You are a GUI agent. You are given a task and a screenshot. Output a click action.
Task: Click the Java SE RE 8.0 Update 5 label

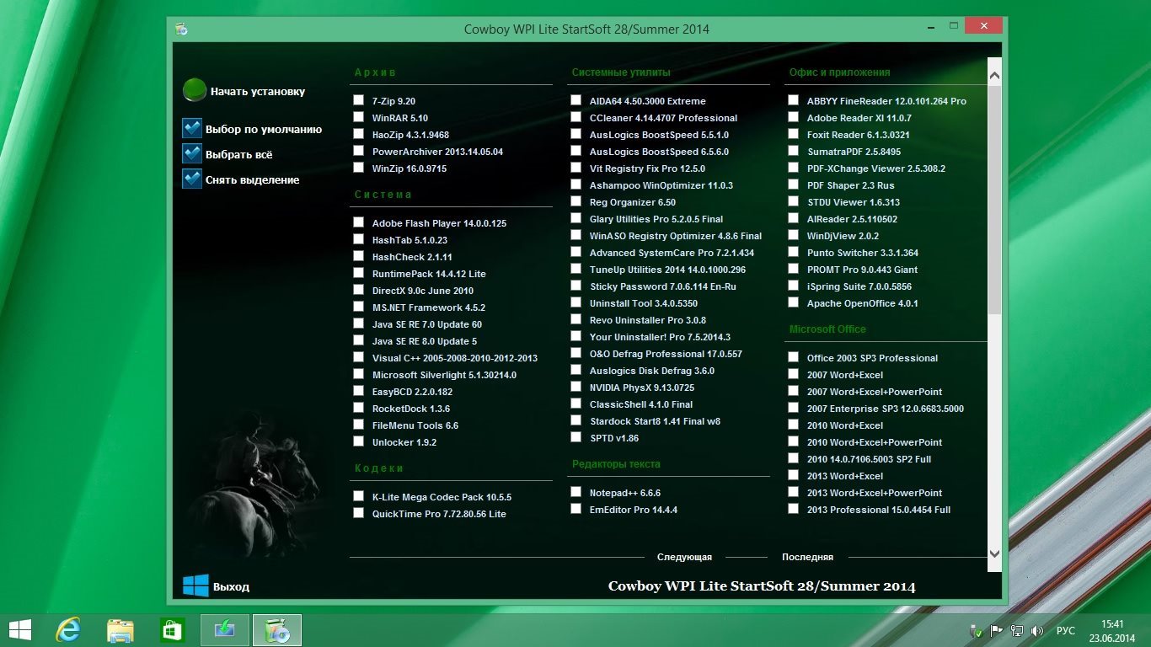tap(425, 341)
